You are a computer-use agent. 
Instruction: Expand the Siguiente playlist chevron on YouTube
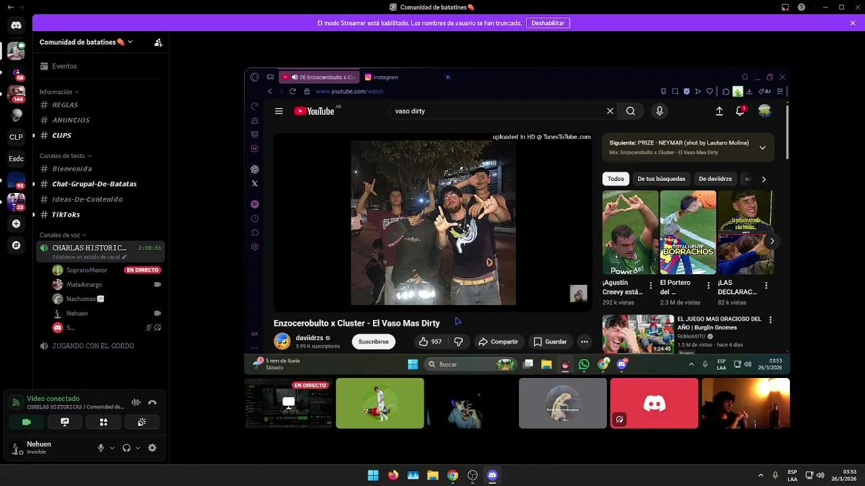tap(762, 148)
